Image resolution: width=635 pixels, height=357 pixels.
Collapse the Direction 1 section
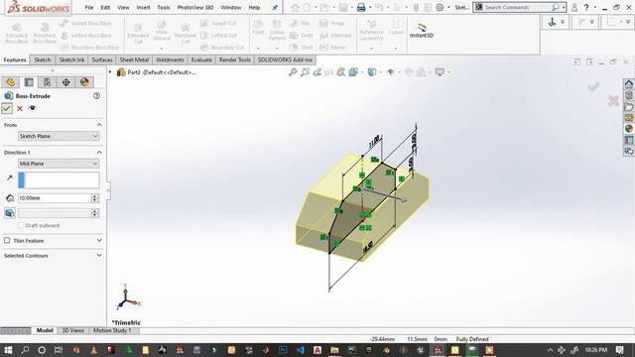[x=99, y=152]
